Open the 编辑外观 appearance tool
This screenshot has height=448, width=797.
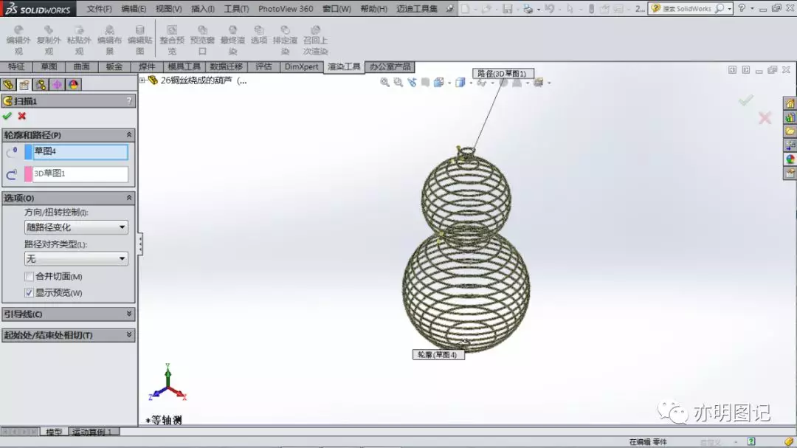pyautogui.click(x=18, y=40)
